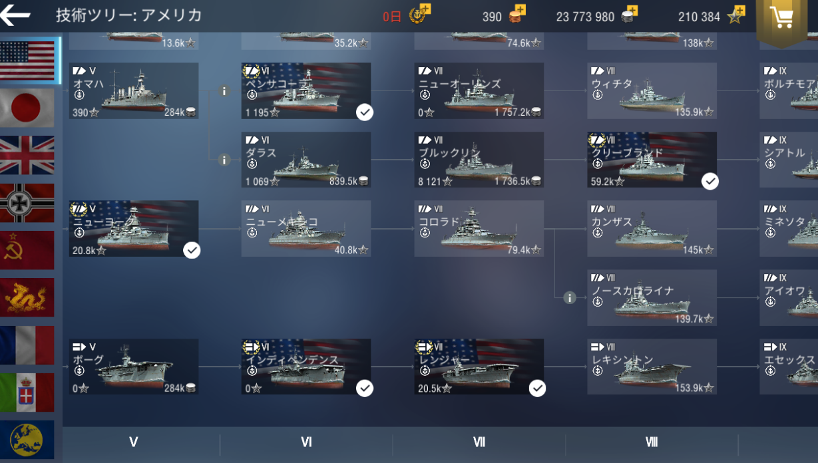Open the ブルックリン ship card
Image resolution: width=818 pixels, height=463 pixels.
[479, 160]
